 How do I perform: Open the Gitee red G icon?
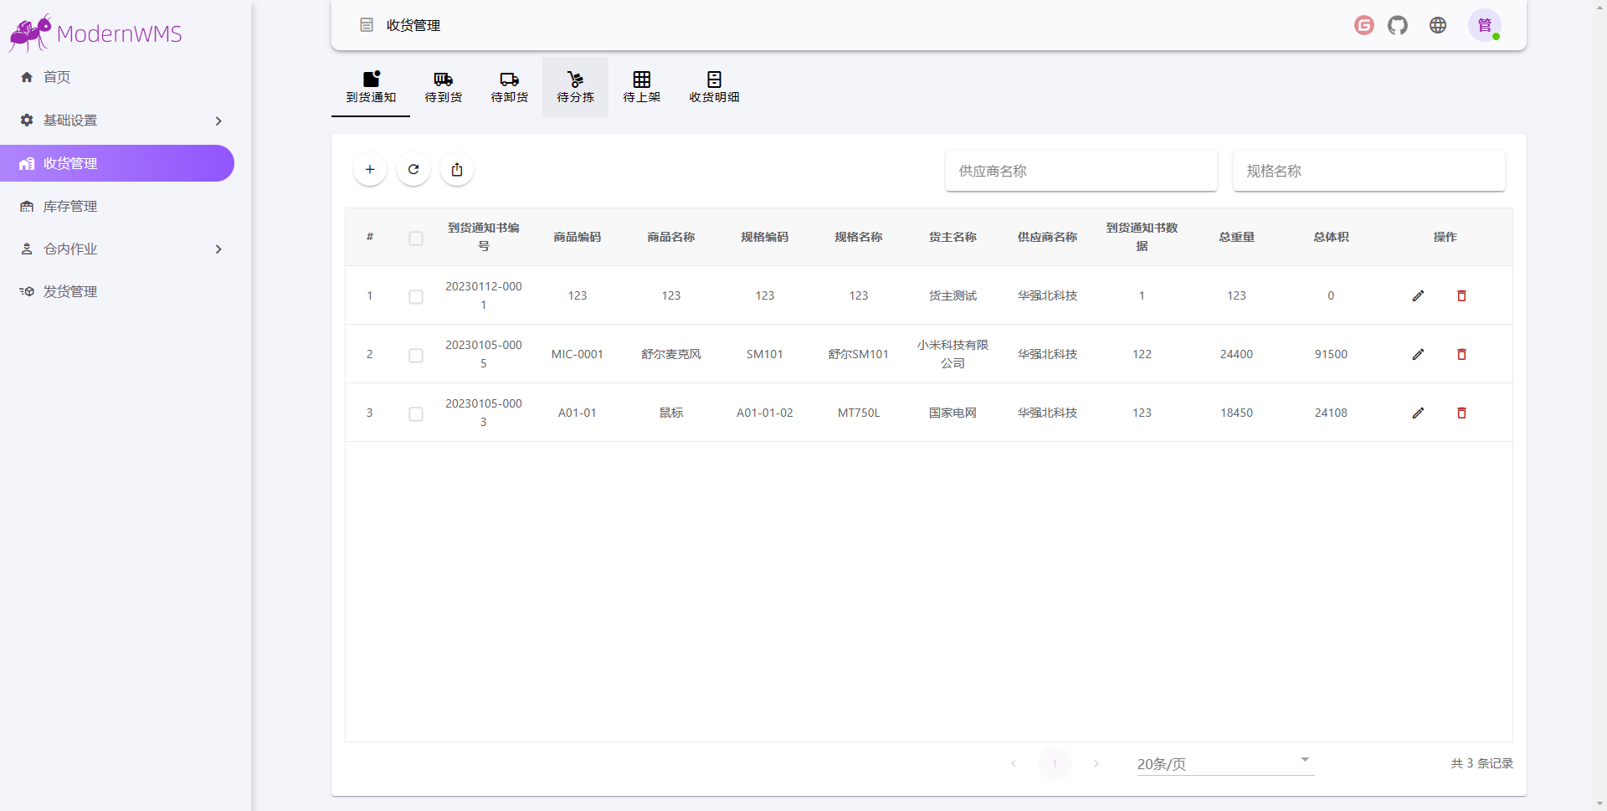(1364, 25)
